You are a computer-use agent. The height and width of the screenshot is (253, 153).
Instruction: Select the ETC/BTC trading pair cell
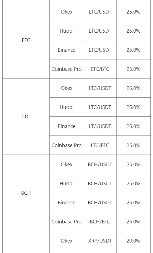click(100, 69)
